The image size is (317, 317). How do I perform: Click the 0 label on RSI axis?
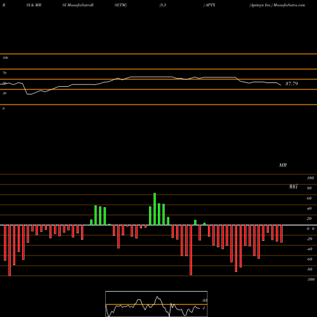coord(3,108)
